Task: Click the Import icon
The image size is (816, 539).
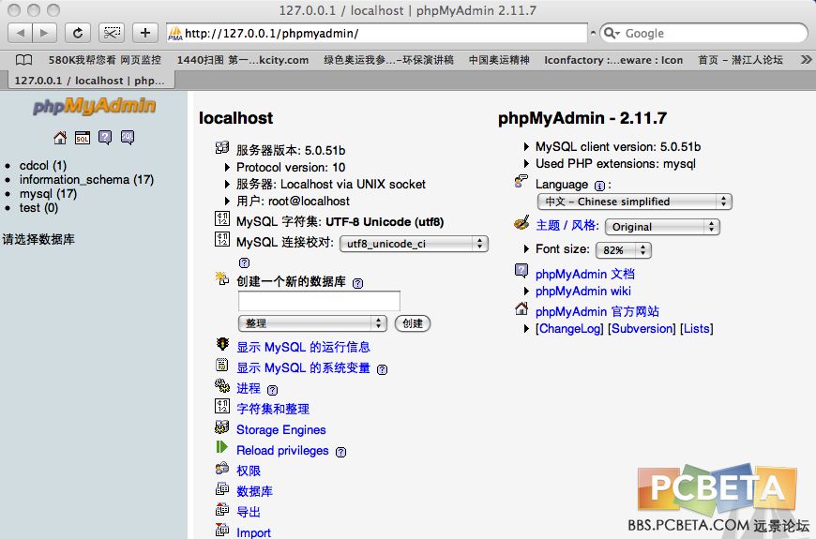Action: pyautogui.click(x=222, y=530)
